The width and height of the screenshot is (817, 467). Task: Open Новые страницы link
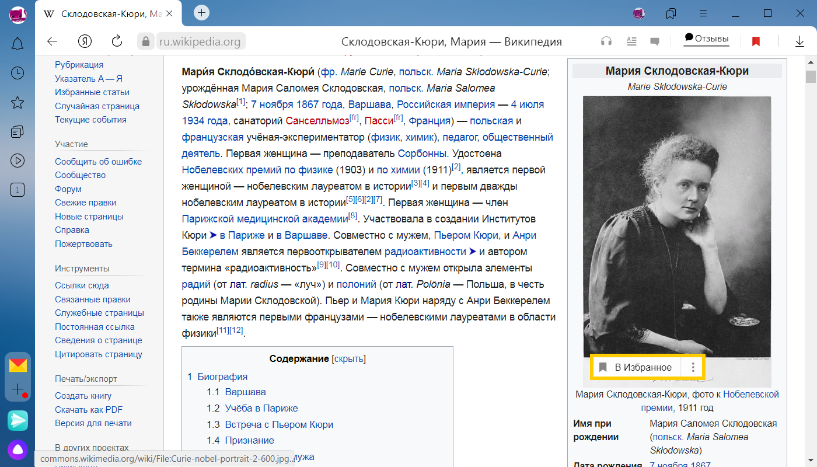coord(89,217)
